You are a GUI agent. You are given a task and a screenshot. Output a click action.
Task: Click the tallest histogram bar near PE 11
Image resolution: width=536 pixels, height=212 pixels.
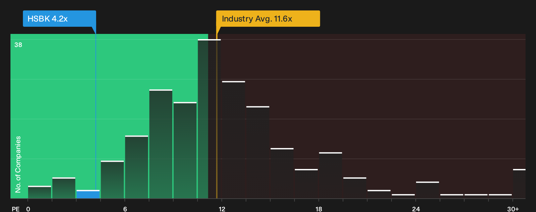coord(209,119)
